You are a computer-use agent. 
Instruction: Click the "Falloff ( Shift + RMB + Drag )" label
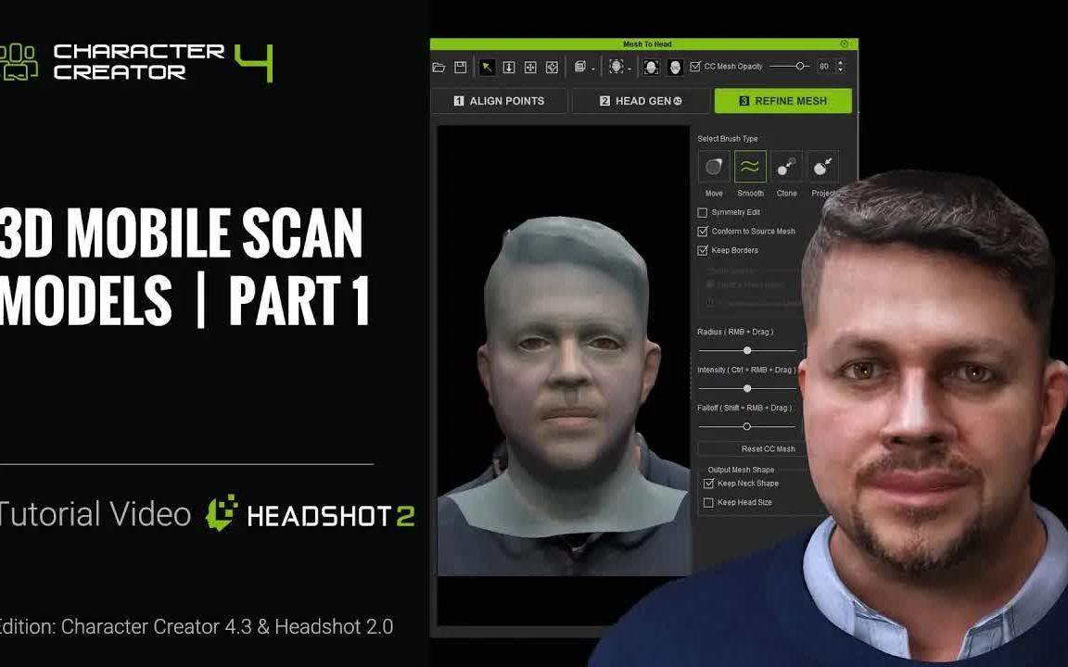(744, 409)
